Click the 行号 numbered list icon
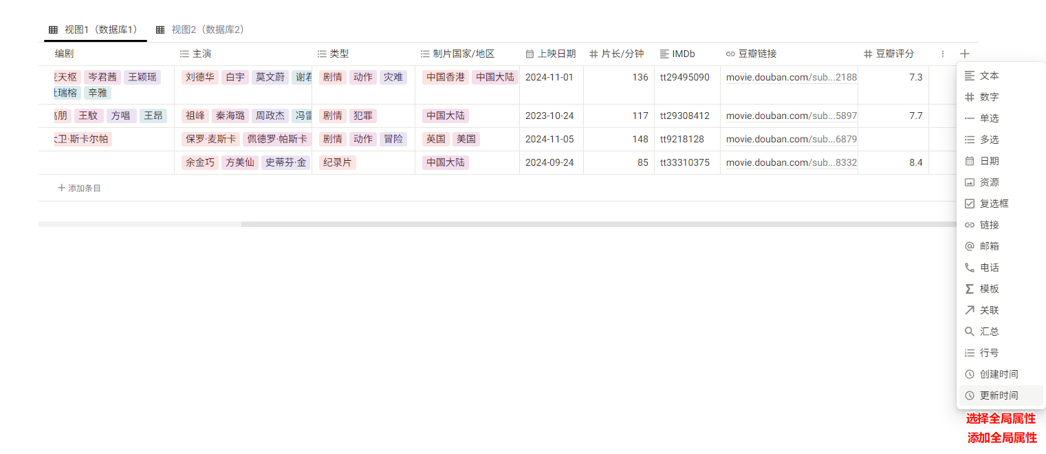This screenshot has height=454, width=1046. tap(970, 353)
